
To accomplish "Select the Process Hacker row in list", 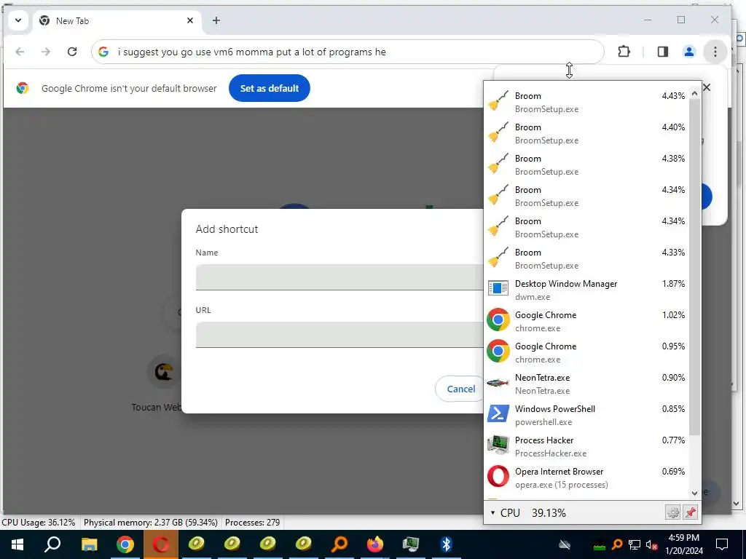I will pos(586,446).
